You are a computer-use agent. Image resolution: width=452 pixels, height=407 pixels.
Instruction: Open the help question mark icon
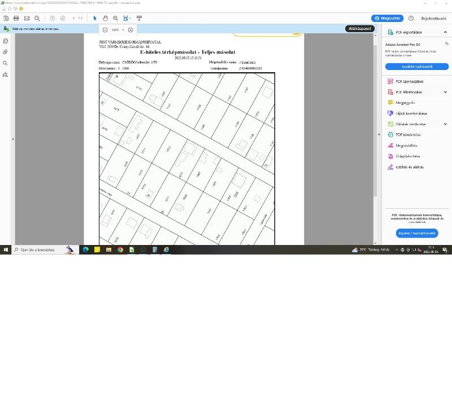[411, 18]
